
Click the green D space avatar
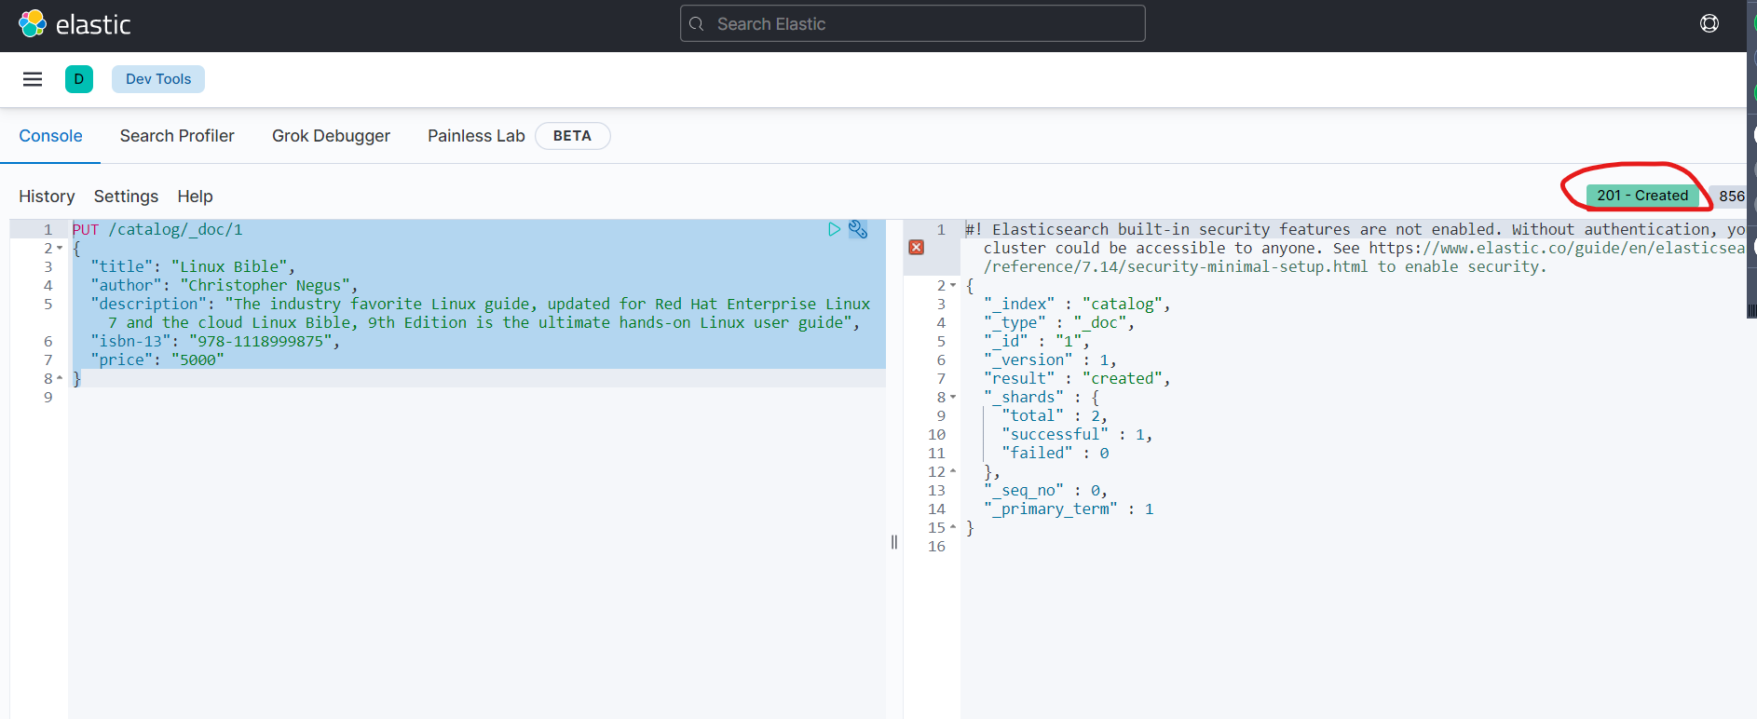(79, 79)
